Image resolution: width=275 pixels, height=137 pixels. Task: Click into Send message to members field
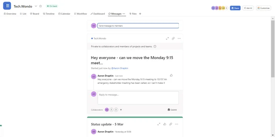(138, 26)
